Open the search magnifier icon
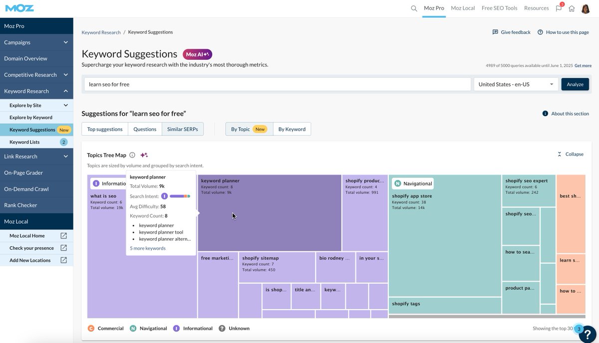Image resolution: width=599 pixels, height=343 pixels. (414, 8)
